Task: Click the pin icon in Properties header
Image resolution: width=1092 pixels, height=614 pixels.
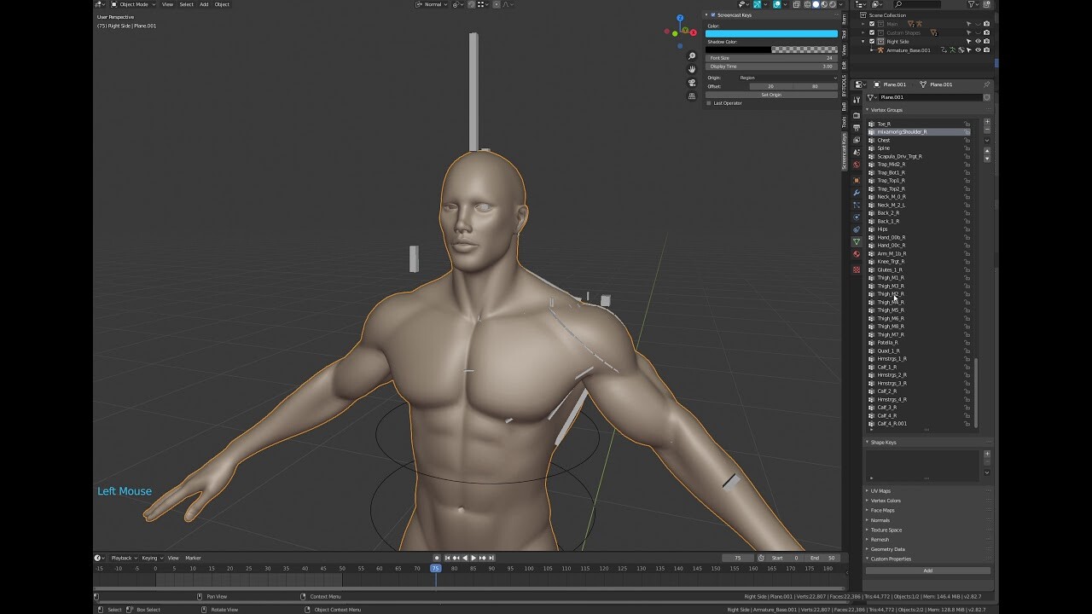Action: pyautogui.click(x=986, y=84)
